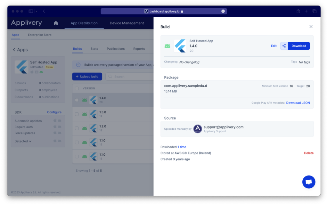Click the dashboard.applivery.io address bar

pyautogui.click(x=164, y=11)
